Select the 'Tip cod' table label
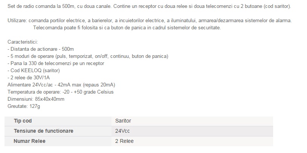The image size is (307, 153). [x=23, y=121]
